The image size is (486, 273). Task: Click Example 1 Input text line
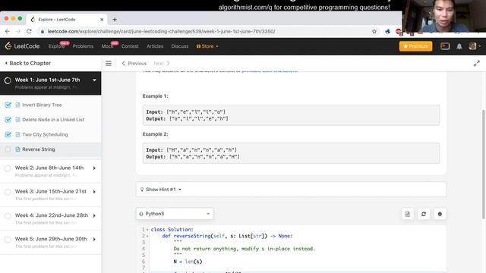pos(185,111)
